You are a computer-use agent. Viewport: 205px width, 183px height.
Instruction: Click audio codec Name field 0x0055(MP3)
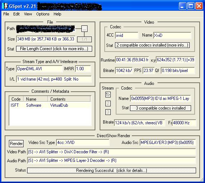pos(160,98)
